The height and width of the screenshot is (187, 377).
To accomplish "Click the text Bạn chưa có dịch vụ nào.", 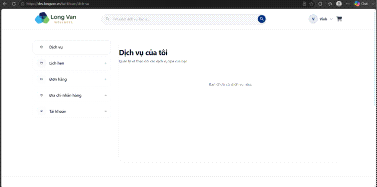I will [x=230, y=84].
